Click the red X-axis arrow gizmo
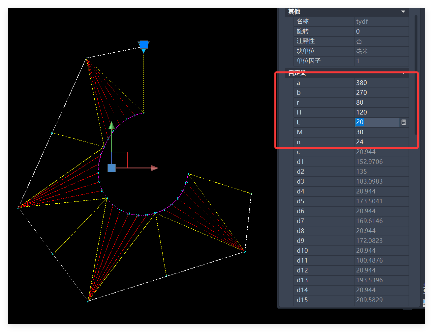The height and width of the screenshot is (332, 433). (x=154, y=168)
